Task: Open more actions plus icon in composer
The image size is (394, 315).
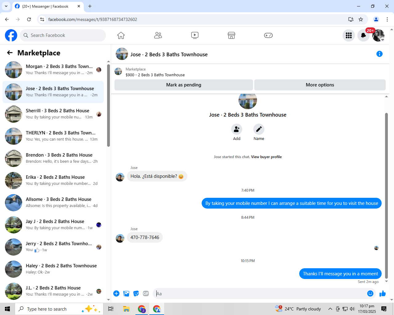Action: (x=116, y=293)
